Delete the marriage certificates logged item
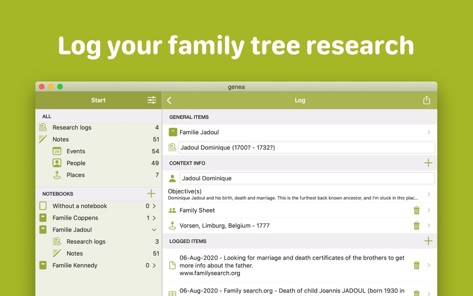The image size is (473, 296). [417, 265]
